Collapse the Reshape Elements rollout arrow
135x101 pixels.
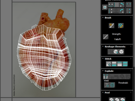pos(103,46)
